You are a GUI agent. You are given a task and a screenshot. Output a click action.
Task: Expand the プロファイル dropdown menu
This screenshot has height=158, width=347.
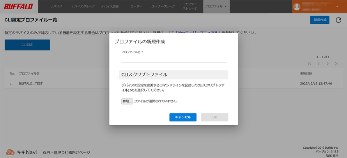(x=216, y=7)
